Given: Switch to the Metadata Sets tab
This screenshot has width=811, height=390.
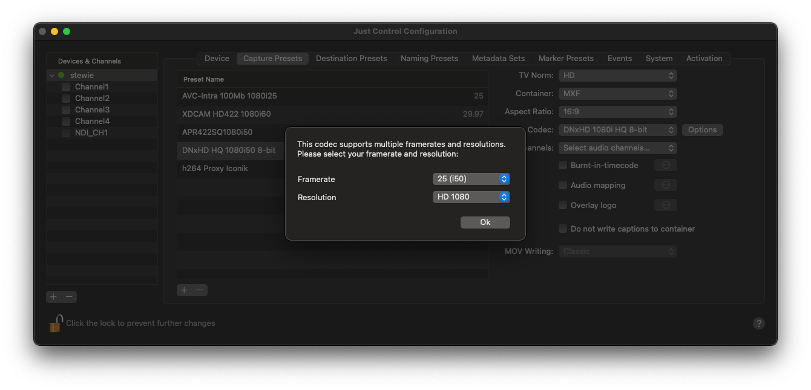Looking at the screenshot, I should tap(498, 59).
